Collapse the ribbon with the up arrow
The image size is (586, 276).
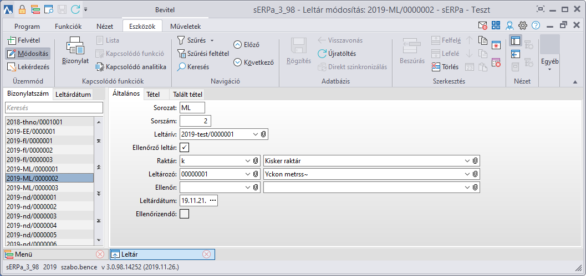pyautogui.click(x=574, y=82)
